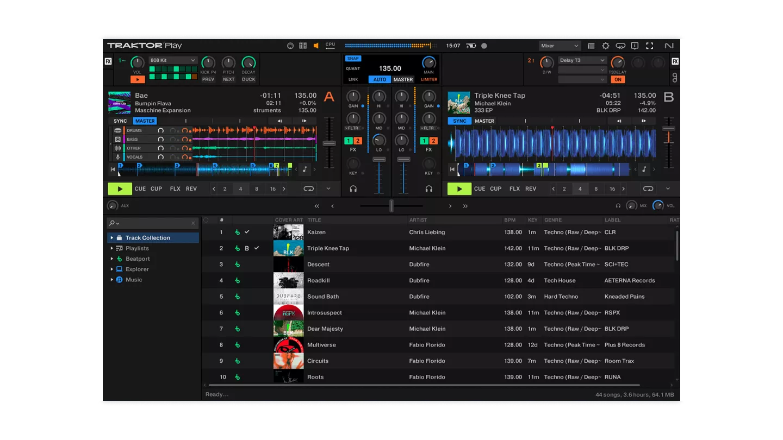Click the crossfader slider handle

coord(391,206)
